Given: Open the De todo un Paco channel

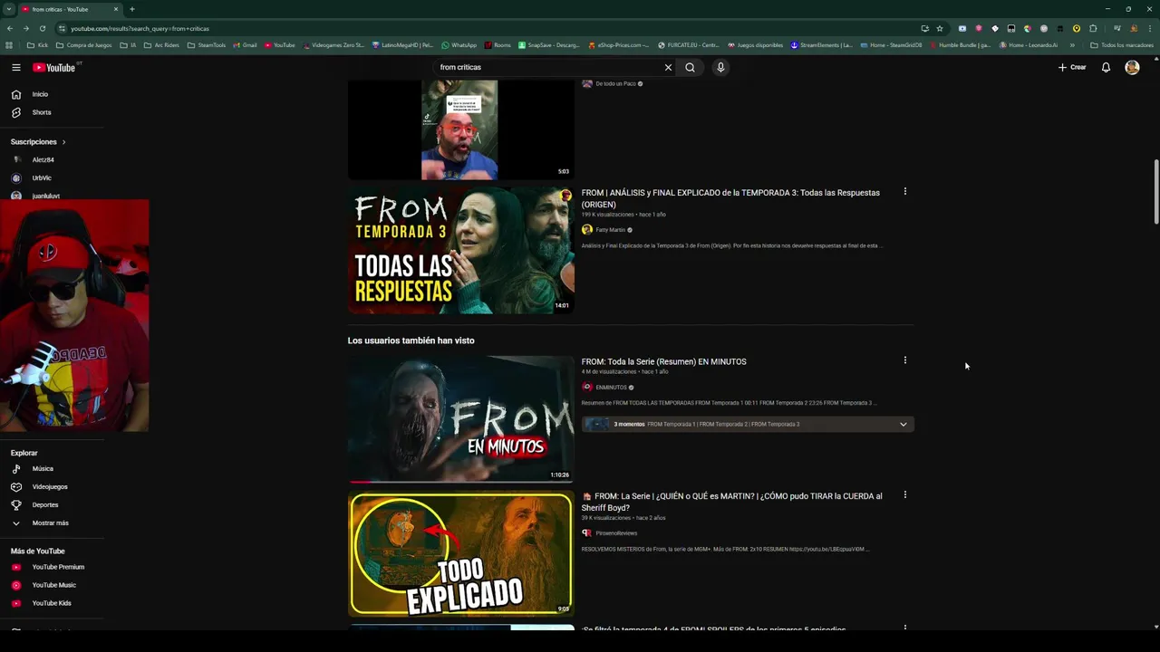Looking at the screenshot, I should pos(615,83).
